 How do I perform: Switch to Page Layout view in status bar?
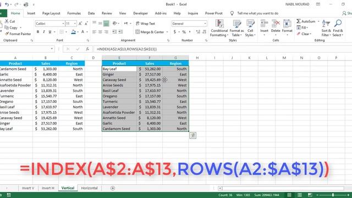[x=299, y=195]
